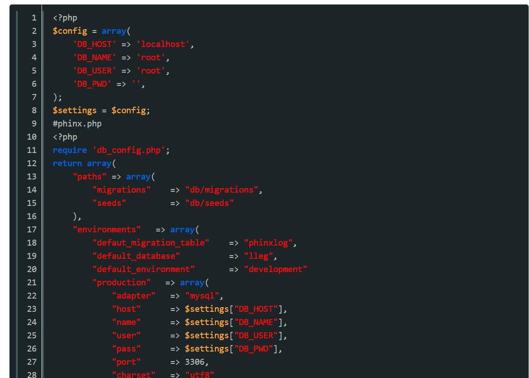
Task: Click the "development" string value
Action: coord(276,269)
